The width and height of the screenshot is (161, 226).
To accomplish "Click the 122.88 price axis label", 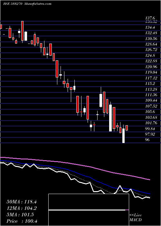I will 151,61.
